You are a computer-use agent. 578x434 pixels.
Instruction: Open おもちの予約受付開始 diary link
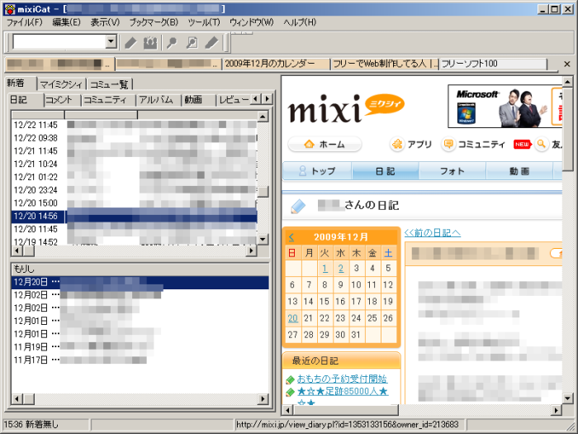click(x=342, y=379)
